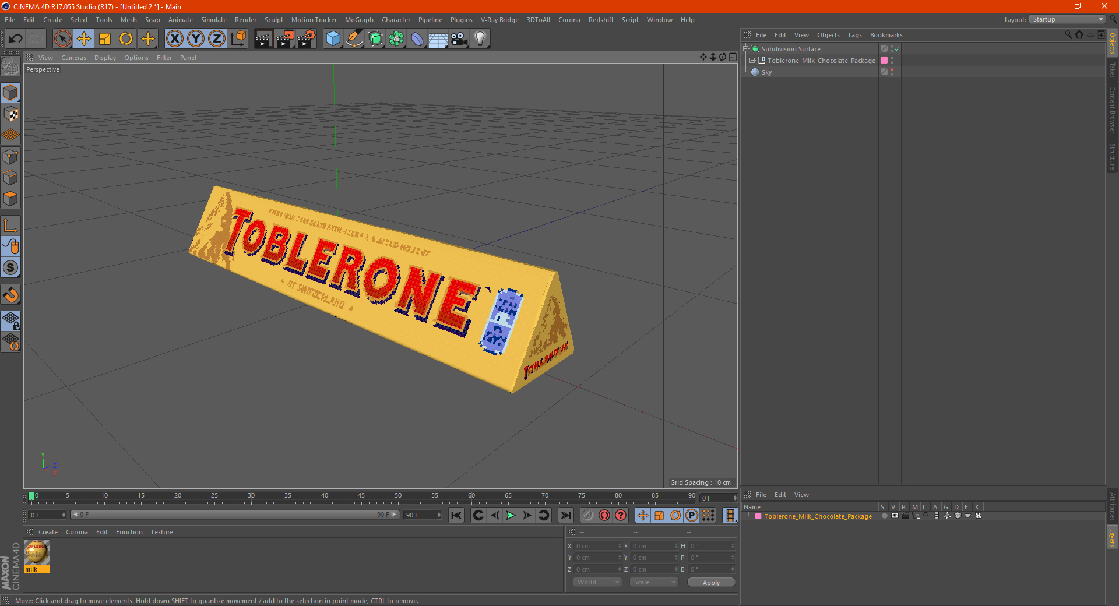Enable Axis mode icon
The image size is (1119, 606).
click(10, 225)
